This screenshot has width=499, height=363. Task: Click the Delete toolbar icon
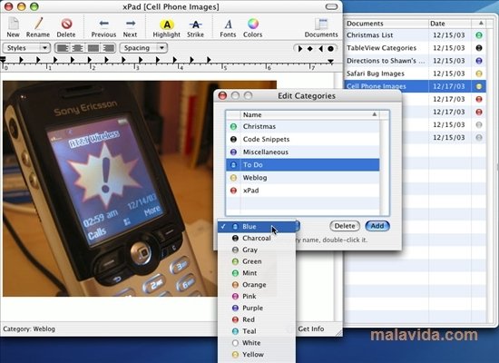66,24
